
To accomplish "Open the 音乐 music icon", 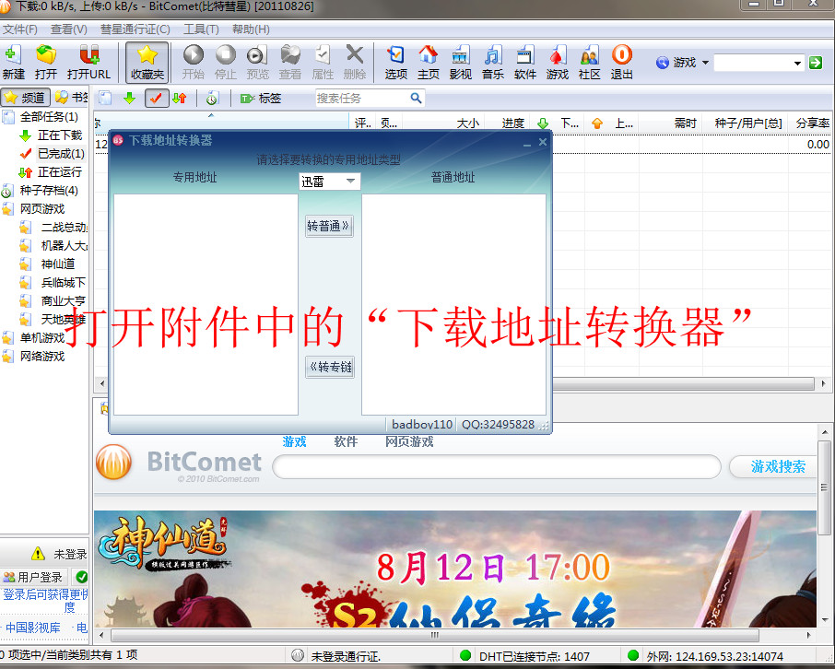I will (x=493, y=62).
